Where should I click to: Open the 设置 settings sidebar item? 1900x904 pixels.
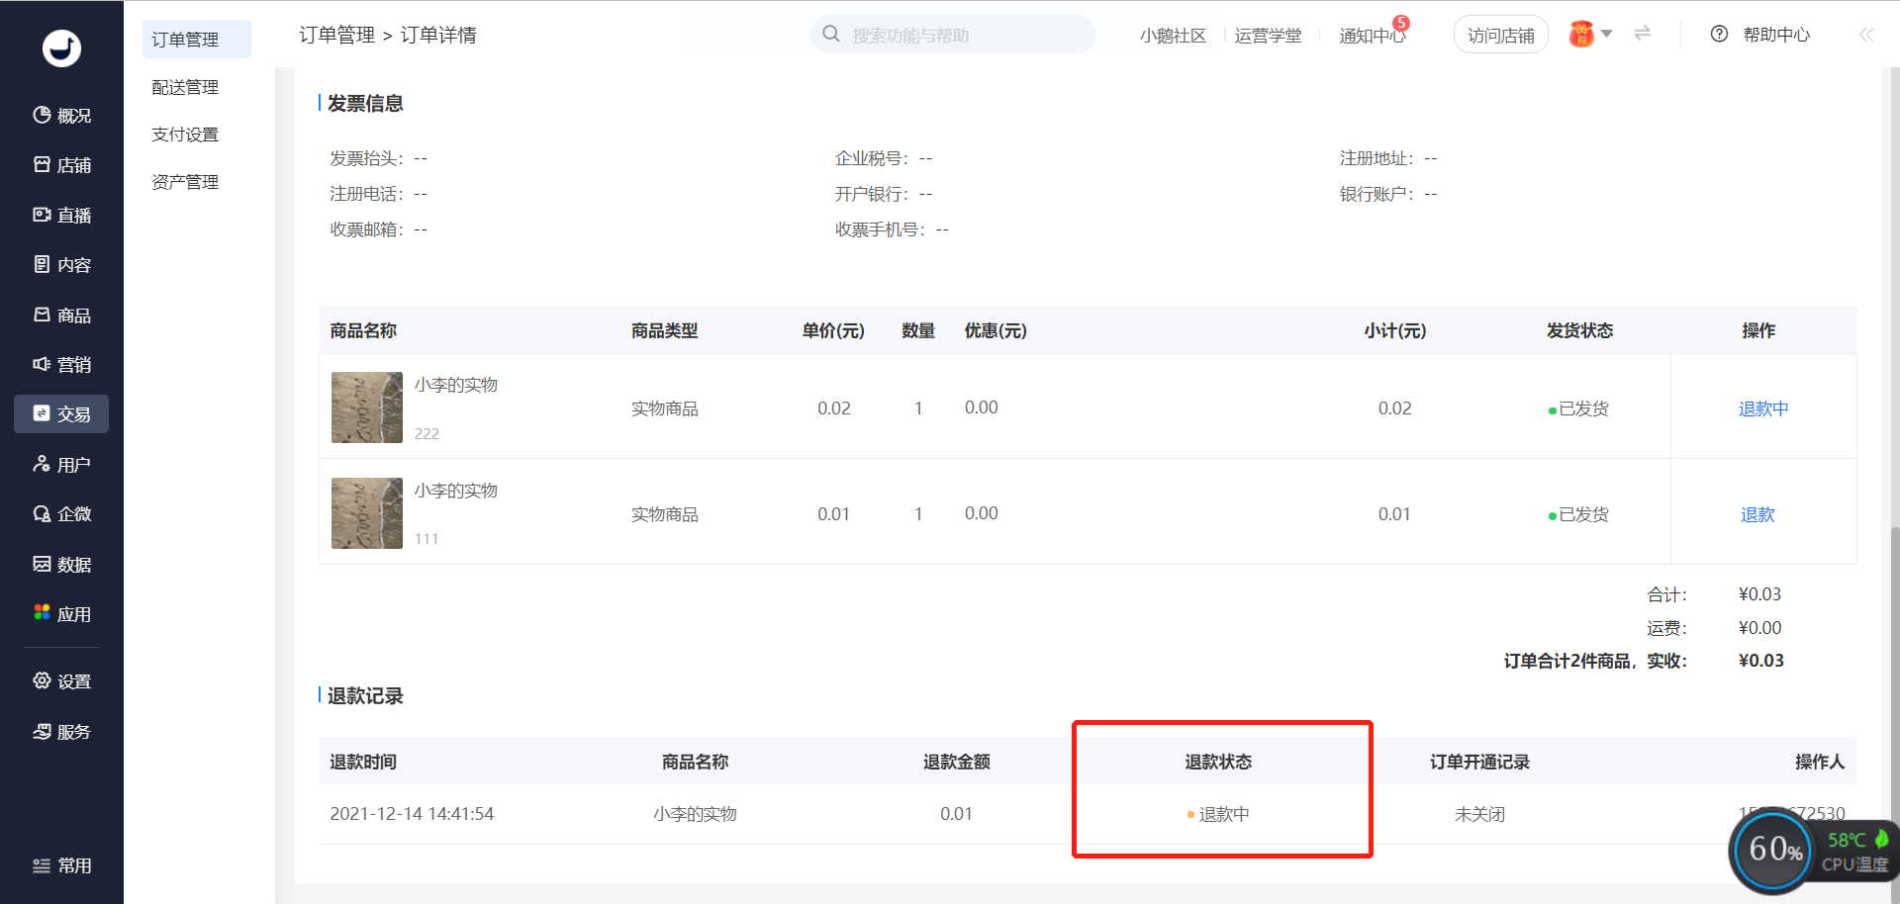point(61,681)
